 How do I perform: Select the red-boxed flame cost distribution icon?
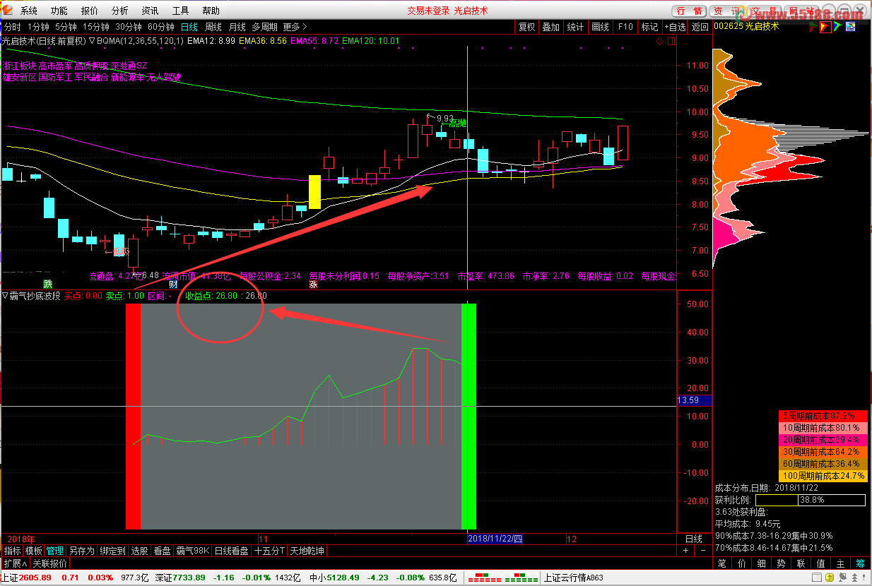tap(825, 27)
